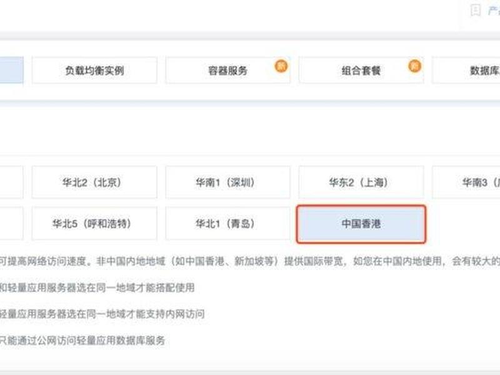
Task: Select the 组合套餐 product tab
Action: 361,71
